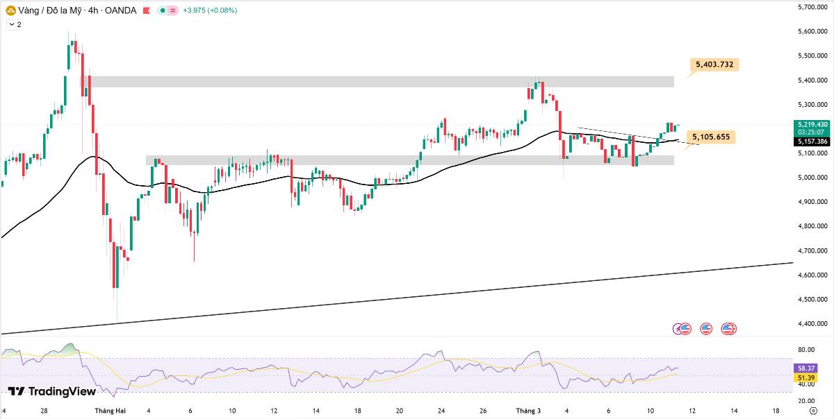
Task: Select the lower gray support zone rectangle
Action: [410, 160]
